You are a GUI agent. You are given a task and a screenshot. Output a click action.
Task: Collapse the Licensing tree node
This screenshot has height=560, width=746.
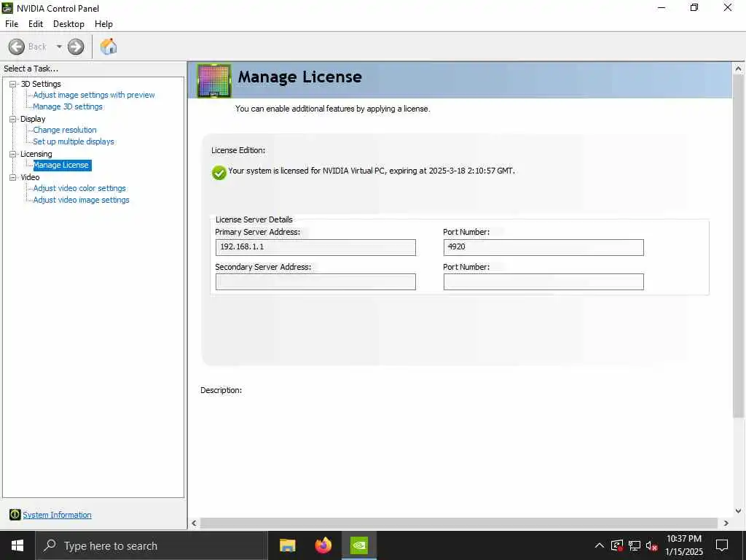(x=13, y=154)
